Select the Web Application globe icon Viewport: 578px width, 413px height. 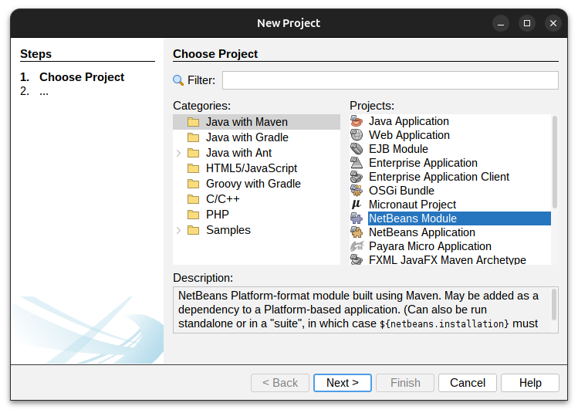tap(357, 135)
